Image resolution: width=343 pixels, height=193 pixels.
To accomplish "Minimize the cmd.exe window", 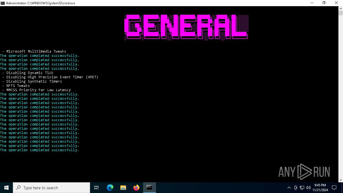I will 312,3.
